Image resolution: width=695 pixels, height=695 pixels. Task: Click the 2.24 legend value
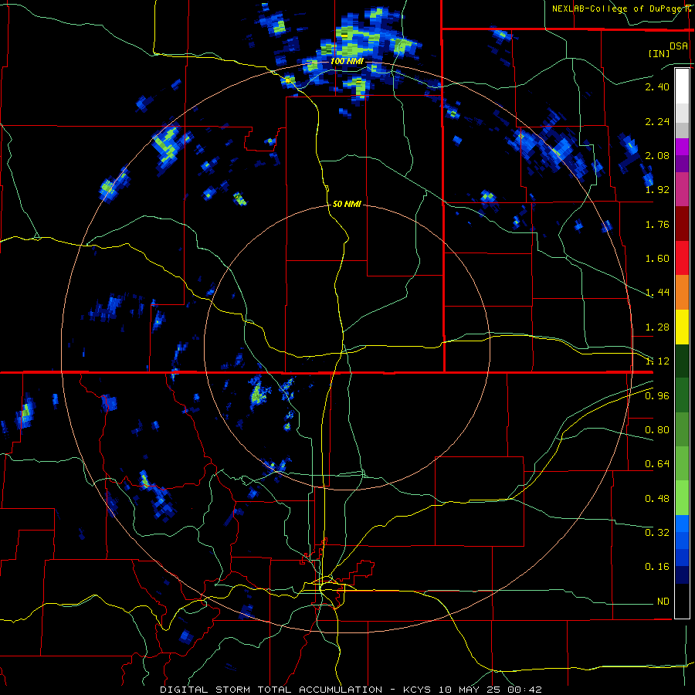[x=657, y=121]
